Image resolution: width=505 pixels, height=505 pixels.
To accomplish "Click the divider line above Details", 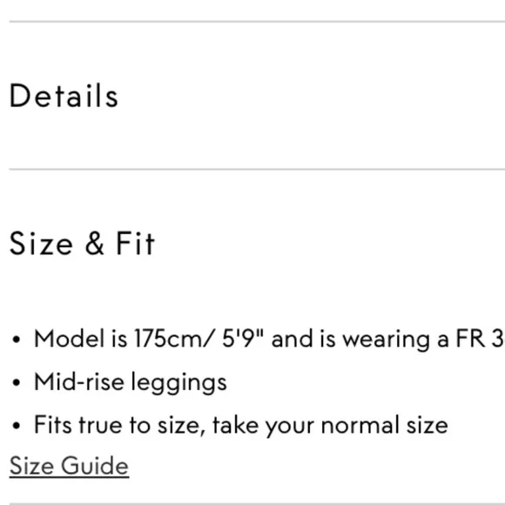I will pos(257,22).
